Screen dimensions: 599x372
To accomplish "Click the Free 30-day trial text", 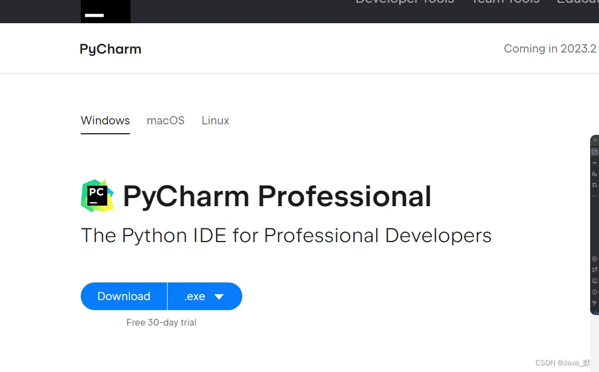I will pyautogui.click(x=161, y=323).
